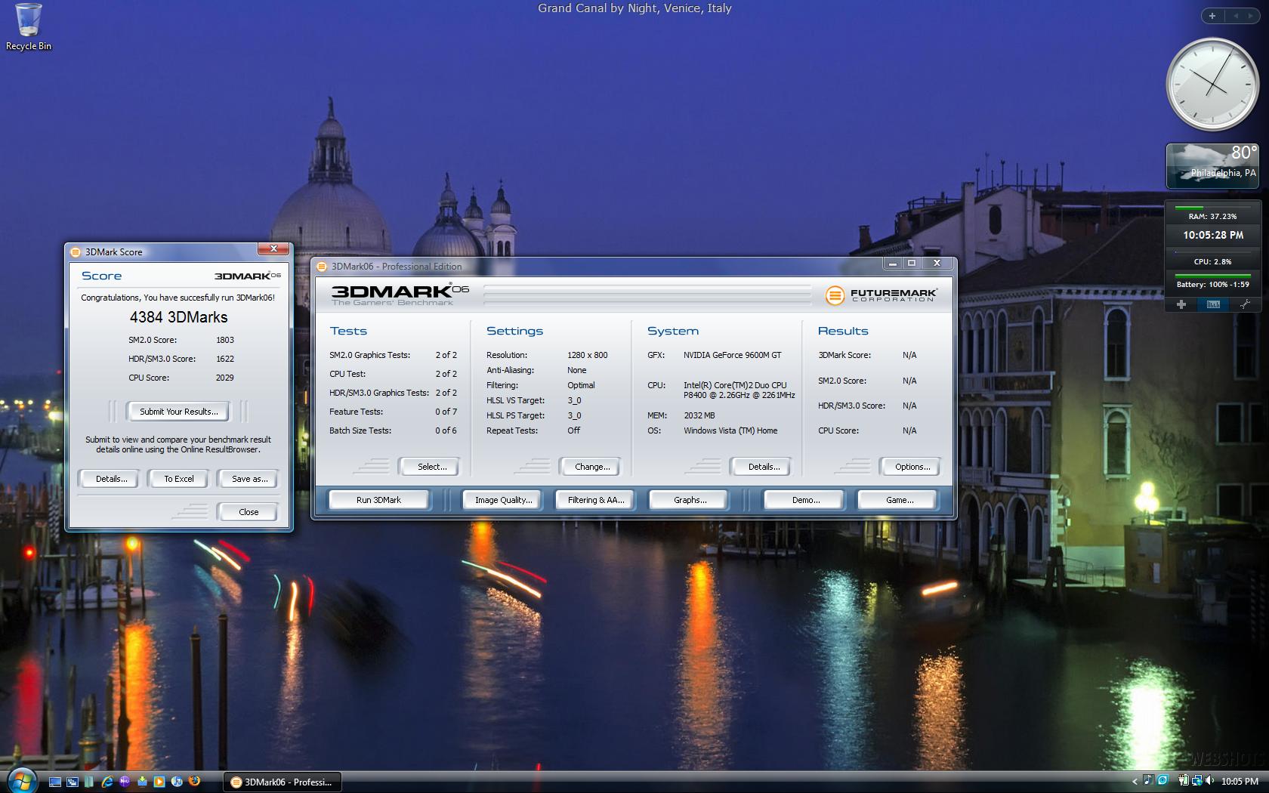Click the system monitor gadget plus icon

coord(1181,304)
